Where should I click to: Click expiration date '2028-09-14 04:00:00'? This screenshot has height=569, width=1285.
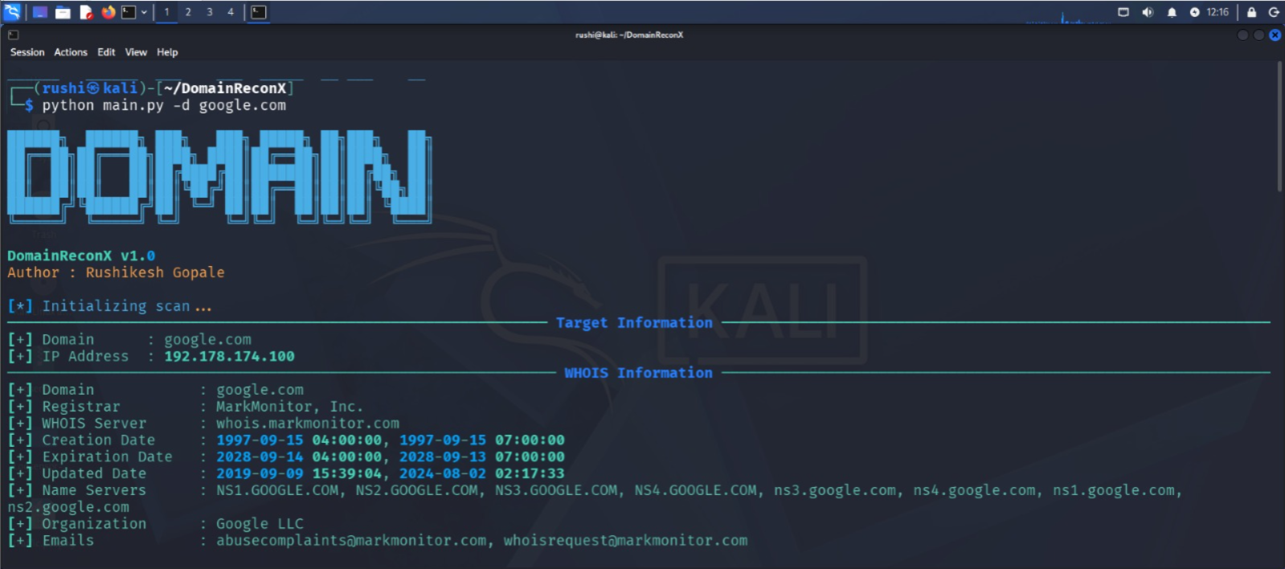pos(299,456)
